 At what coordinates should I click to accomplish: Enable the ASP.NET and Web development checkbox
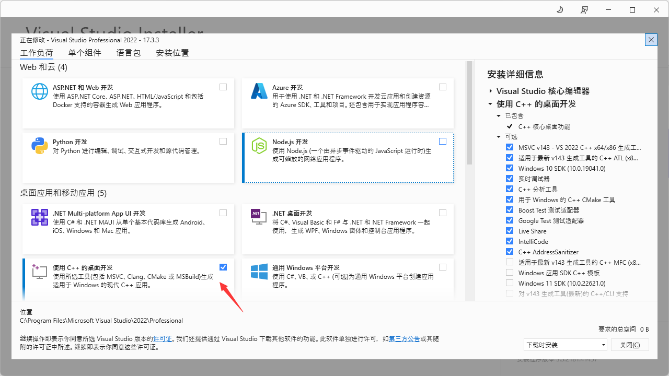pos(223,87)
